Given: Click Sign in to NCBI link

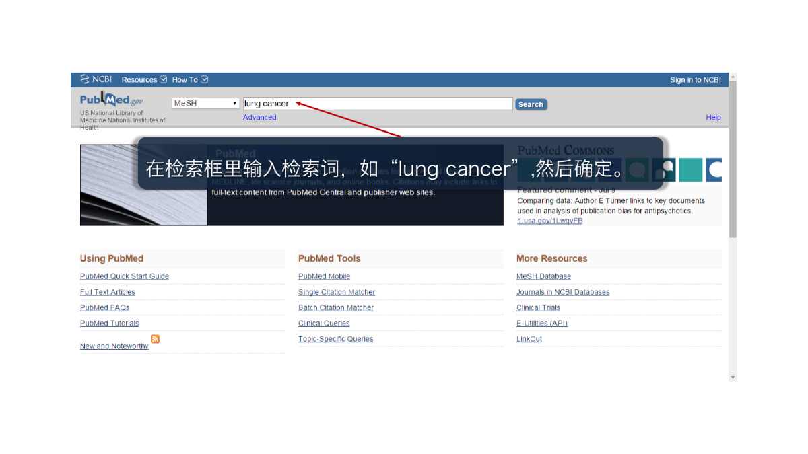Looking at the screenshot, I should pyautogui.click(x=695, y=80).
